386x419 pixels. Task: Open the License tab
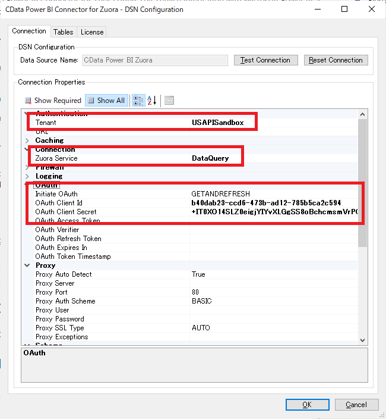coord(92,32)
